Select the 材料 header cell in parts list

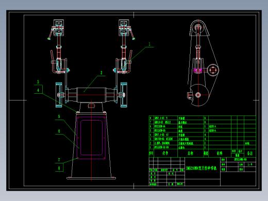[x=220, y=153]
